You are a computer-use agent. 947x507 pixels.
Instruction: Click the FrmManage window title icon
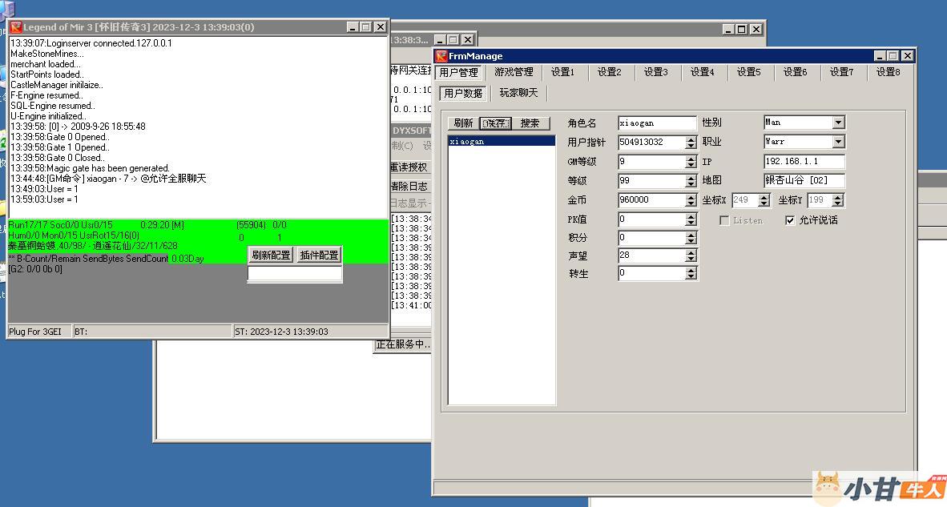pyautogui.click(x=441, y=56)
